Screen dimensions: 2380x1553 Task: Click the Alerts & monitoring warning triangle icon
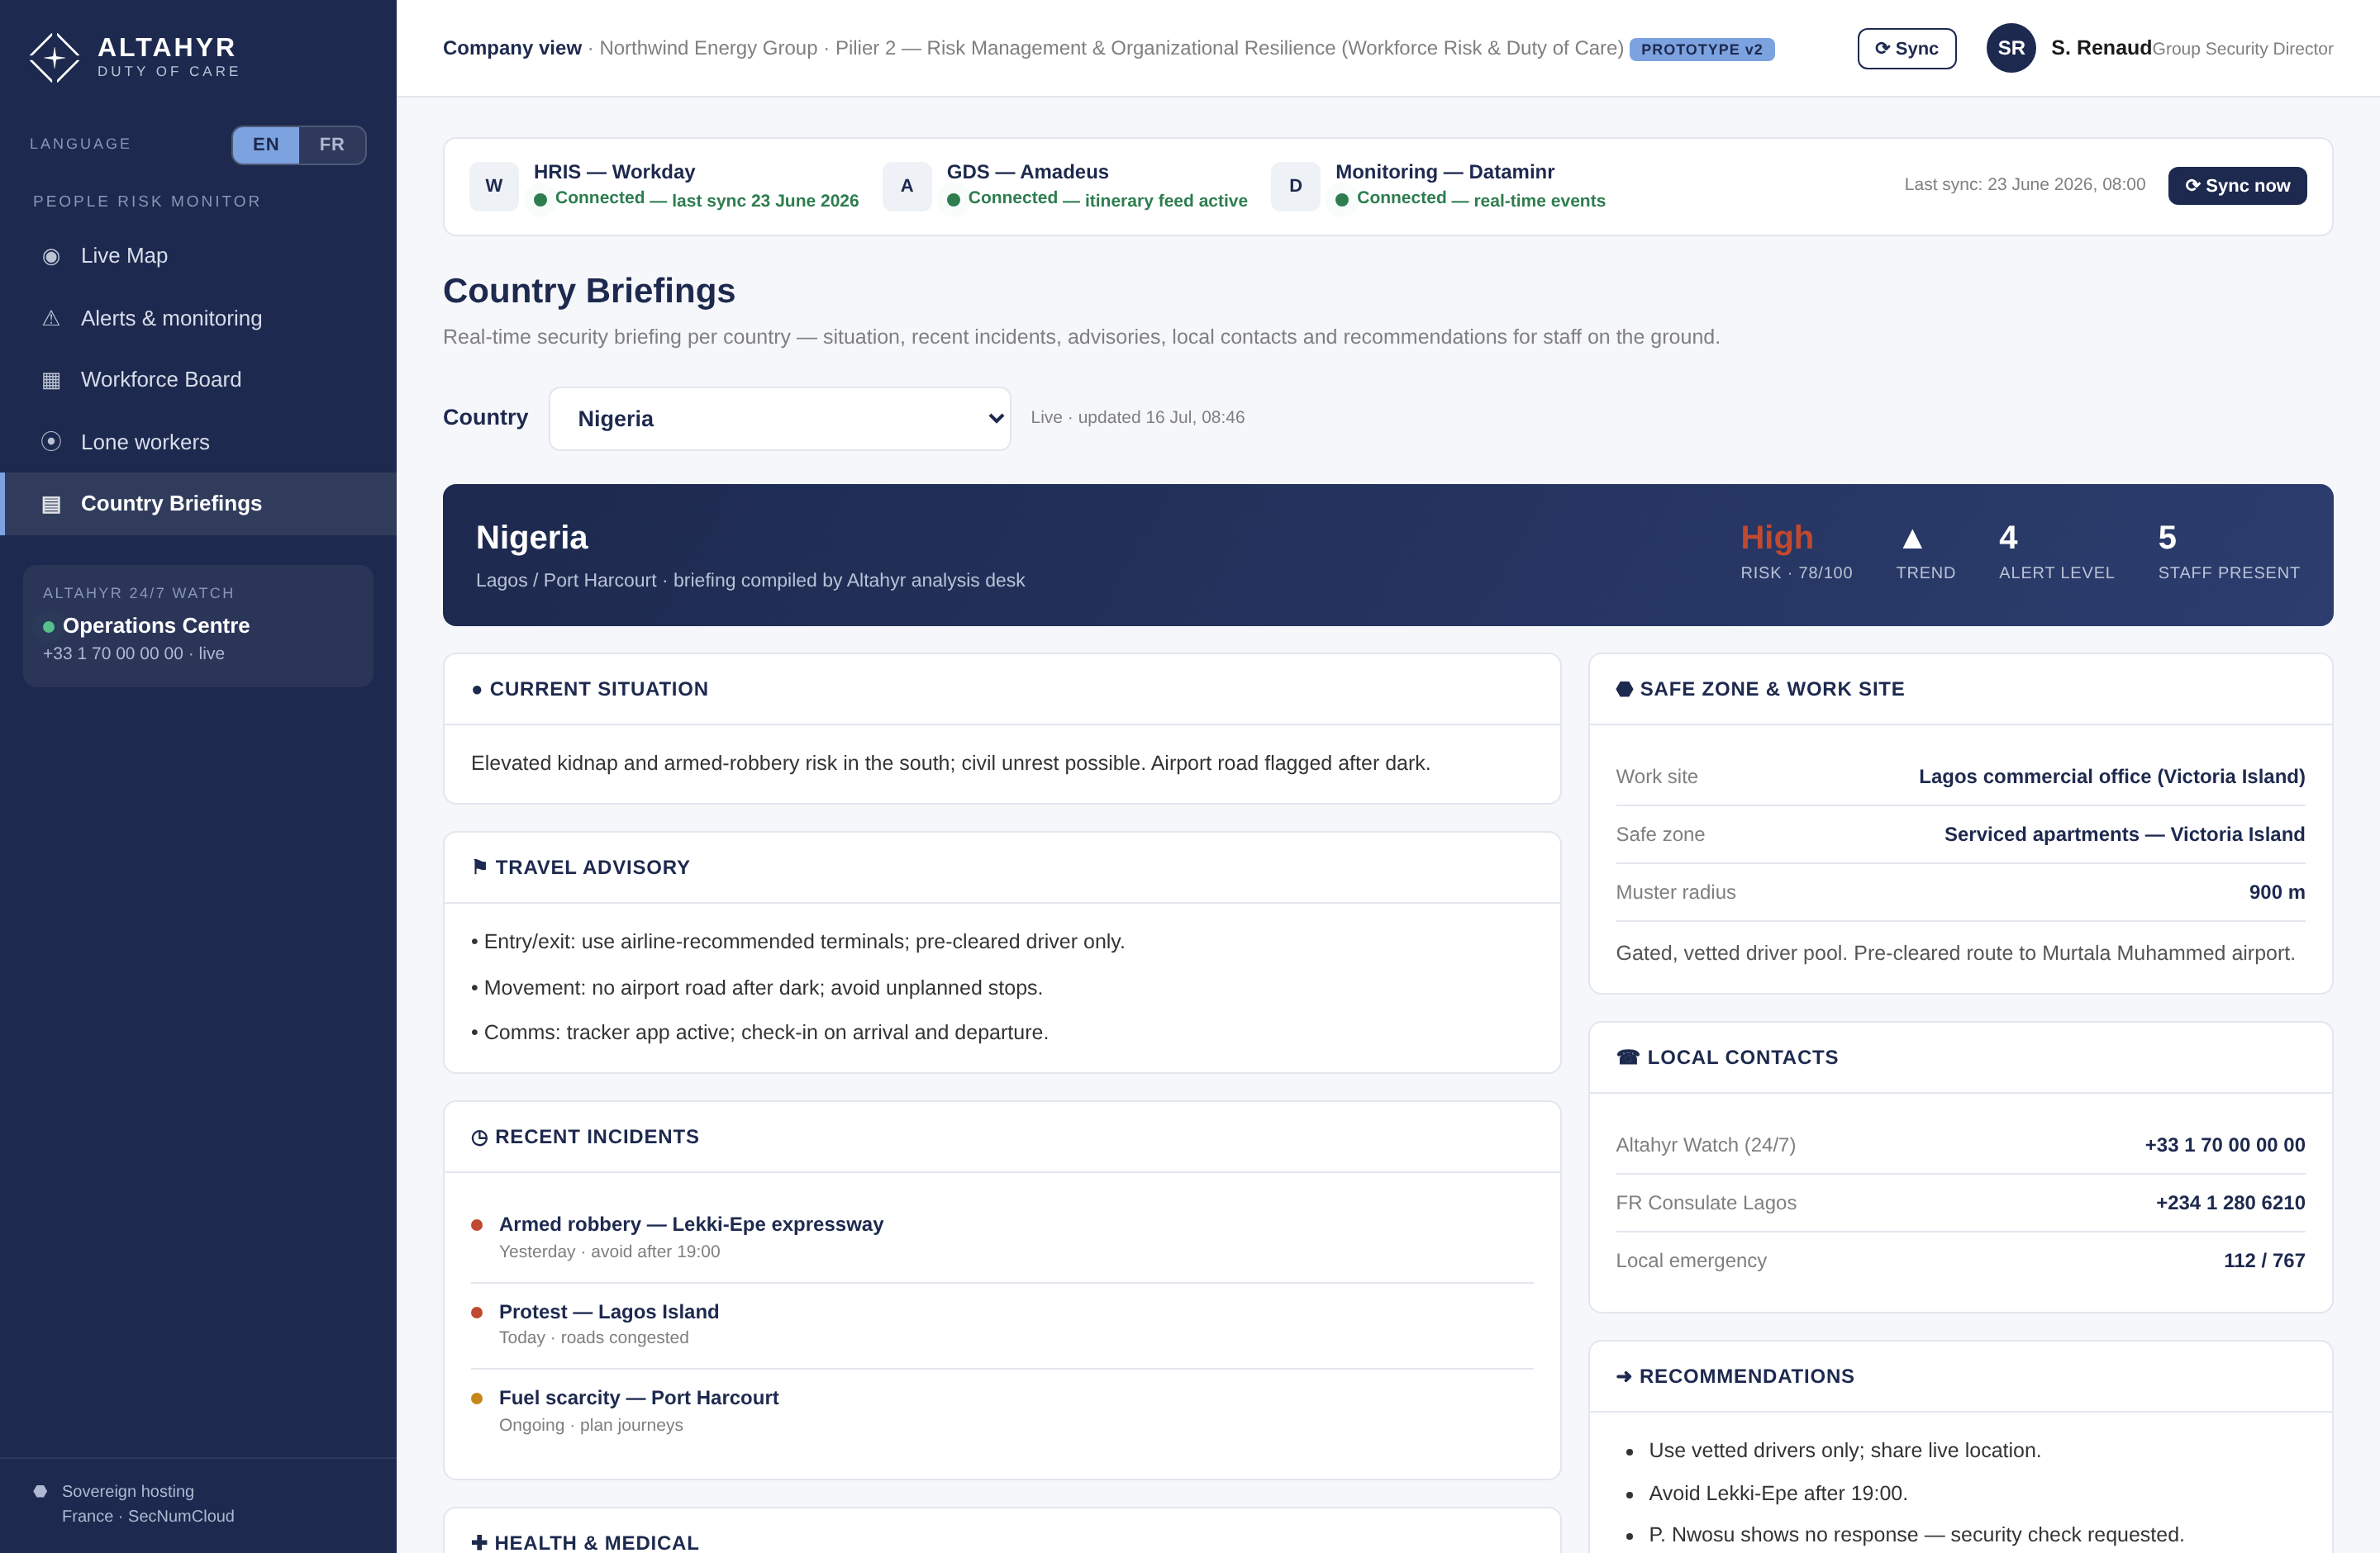(x=51, y=319)
